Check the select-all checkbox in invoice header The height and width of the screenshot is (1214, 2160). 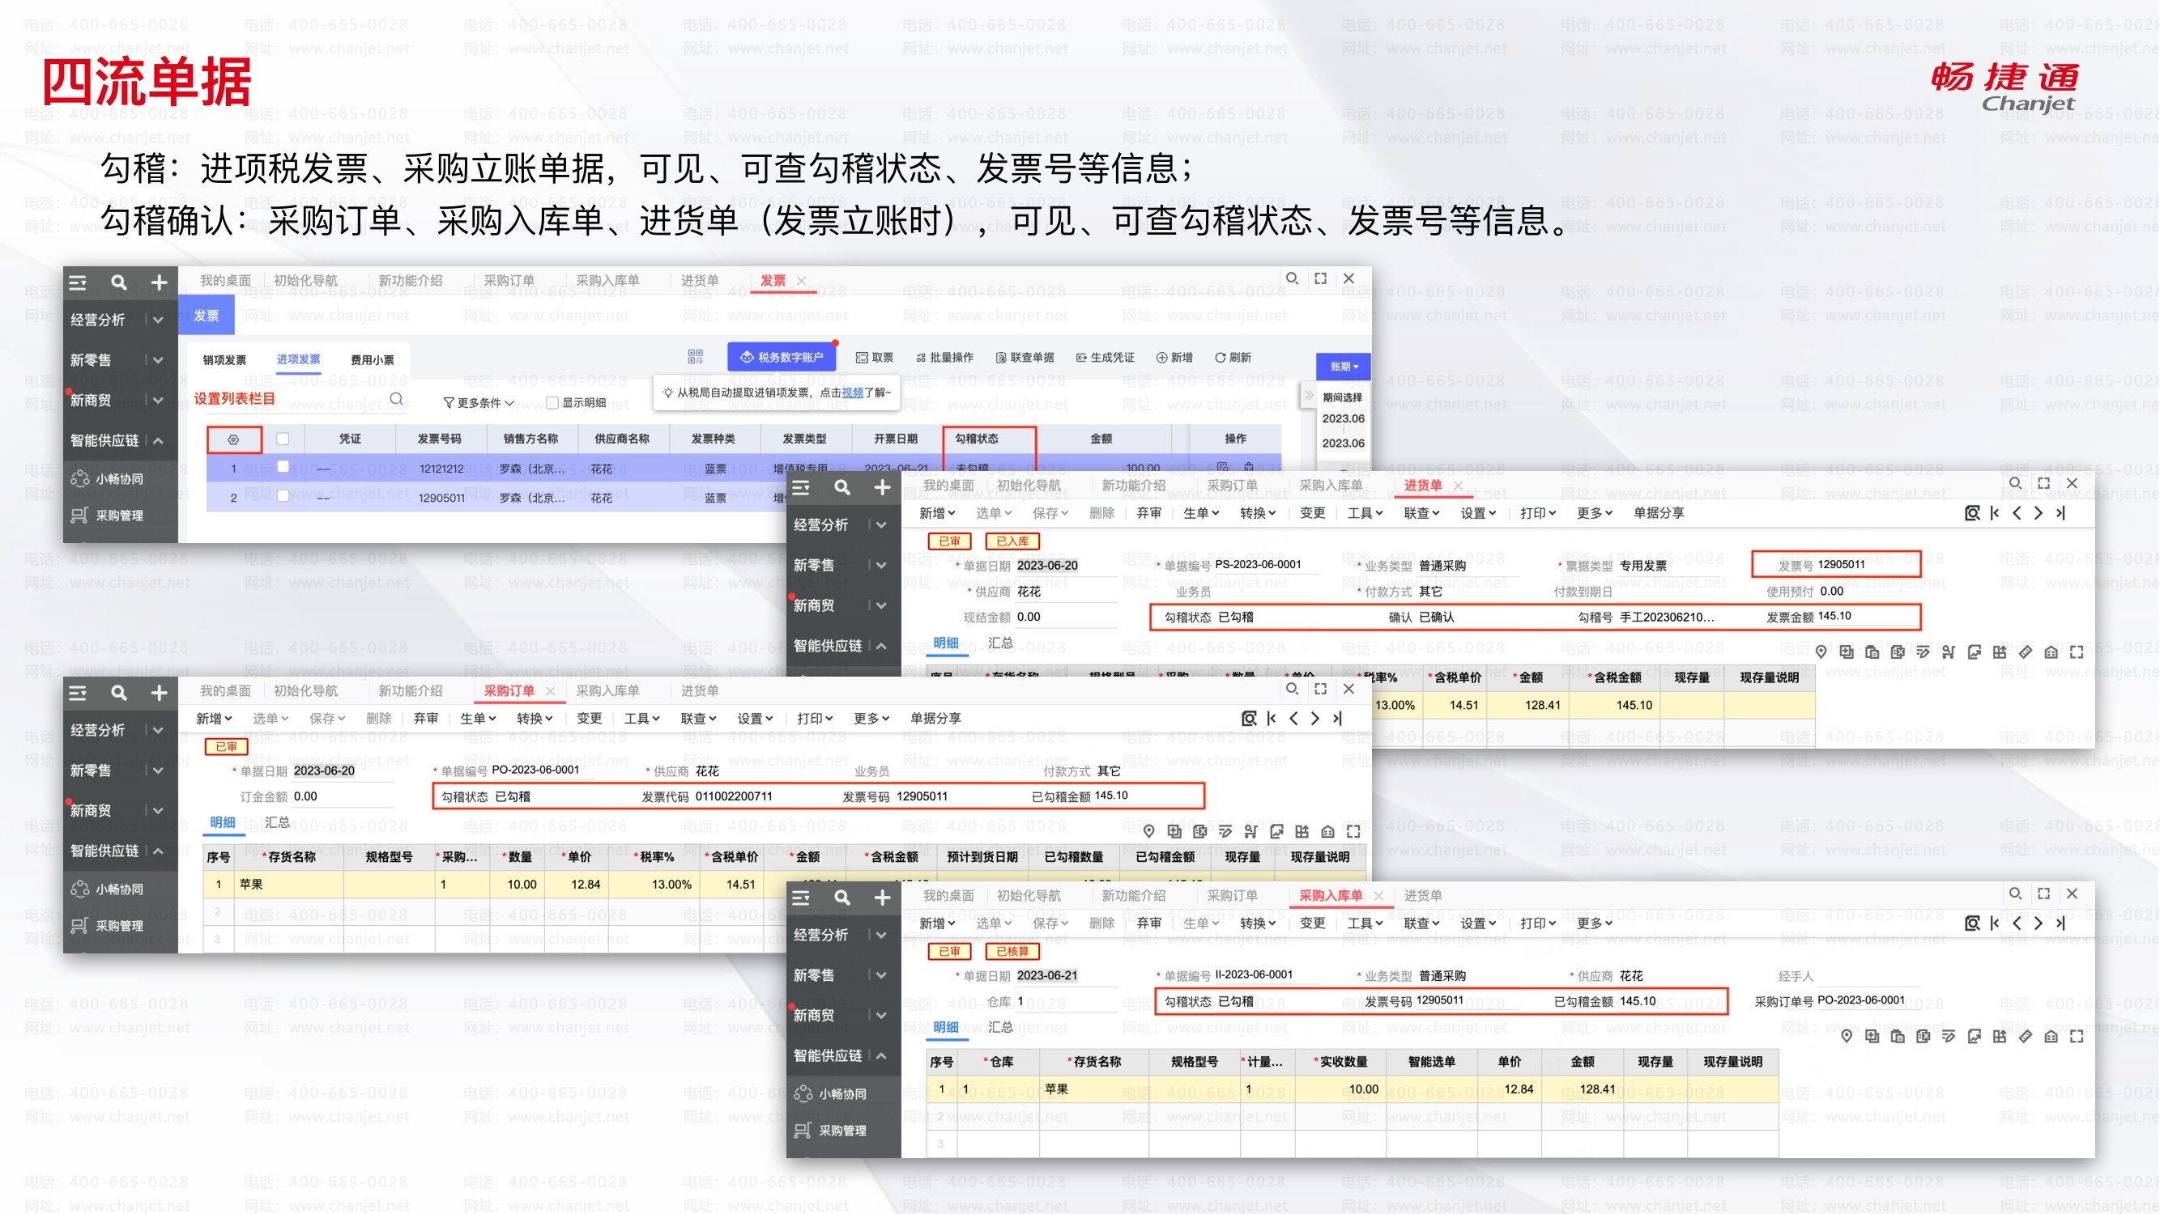[283, 439]
